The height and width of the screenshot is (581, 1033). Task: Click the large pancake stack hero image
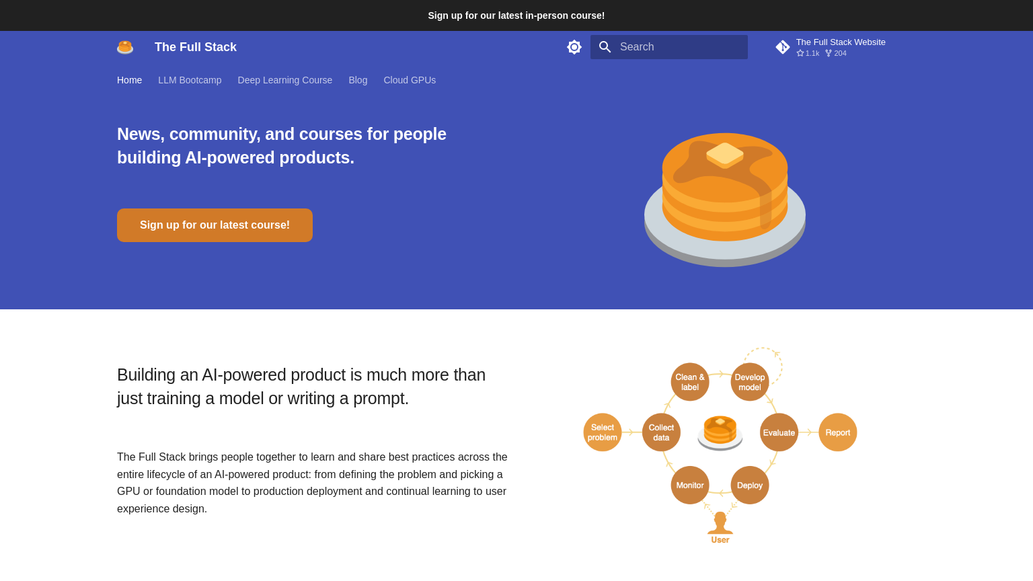(725, 199)
